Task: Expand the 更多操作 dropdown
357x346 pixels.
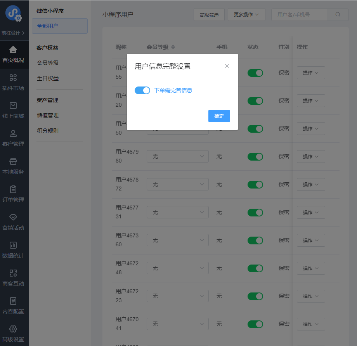Action: (x=246, y=15)
